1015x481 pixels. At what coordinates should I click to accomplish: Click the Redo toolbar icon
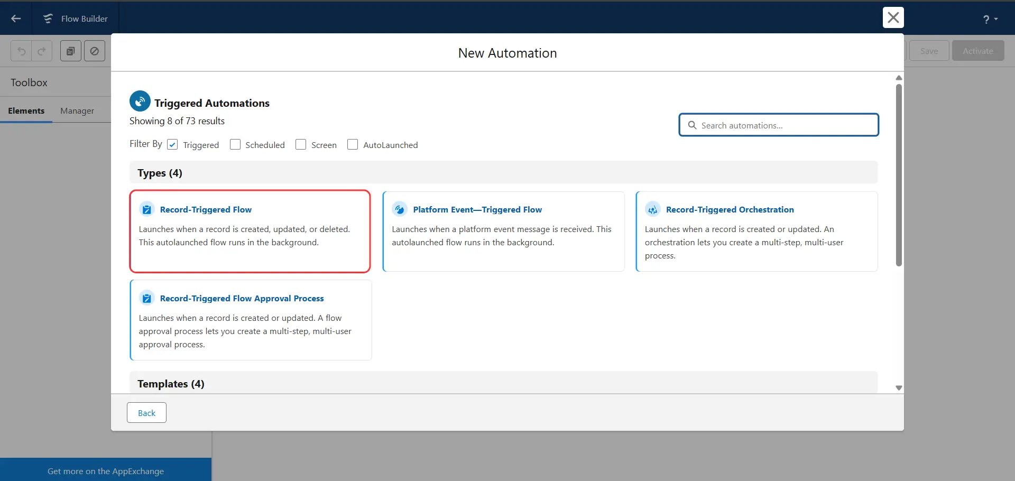coord(42,51)
